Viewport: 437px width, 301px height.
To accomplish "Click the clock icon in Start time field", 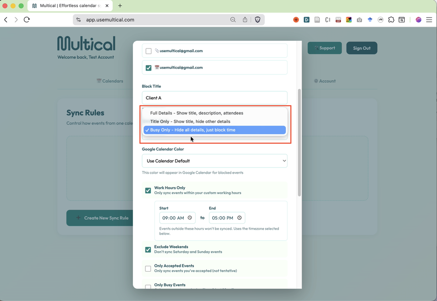I will coord(190,218).
